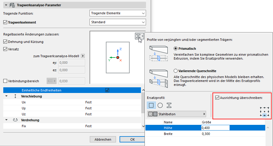
Task: Toggle the Dehnung und Kürzung checkbox
Action: click(5, 42)
